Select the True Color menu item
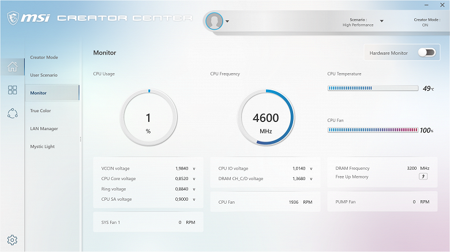 click(40, 110)
